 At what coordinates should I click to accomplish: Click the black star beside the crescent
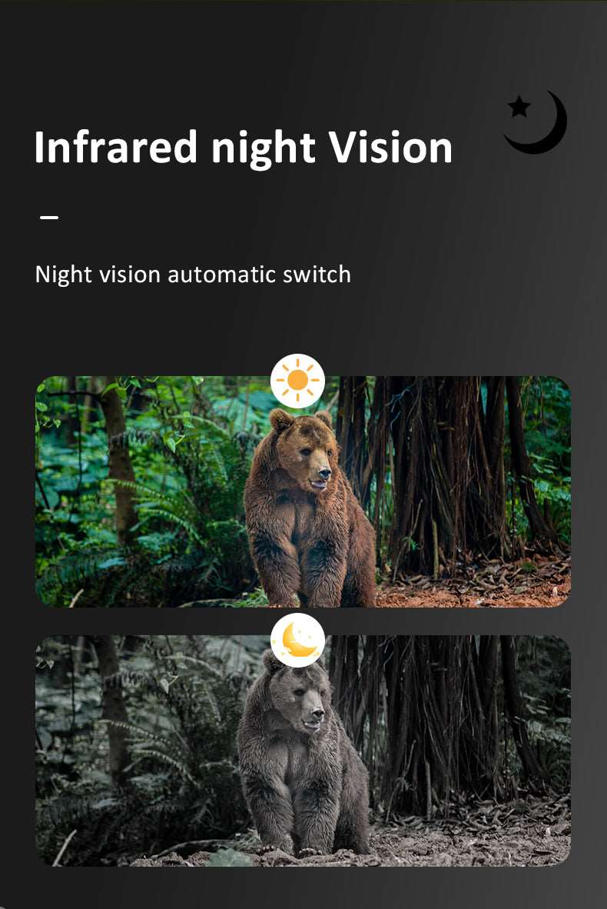click(x=519, y=107)
